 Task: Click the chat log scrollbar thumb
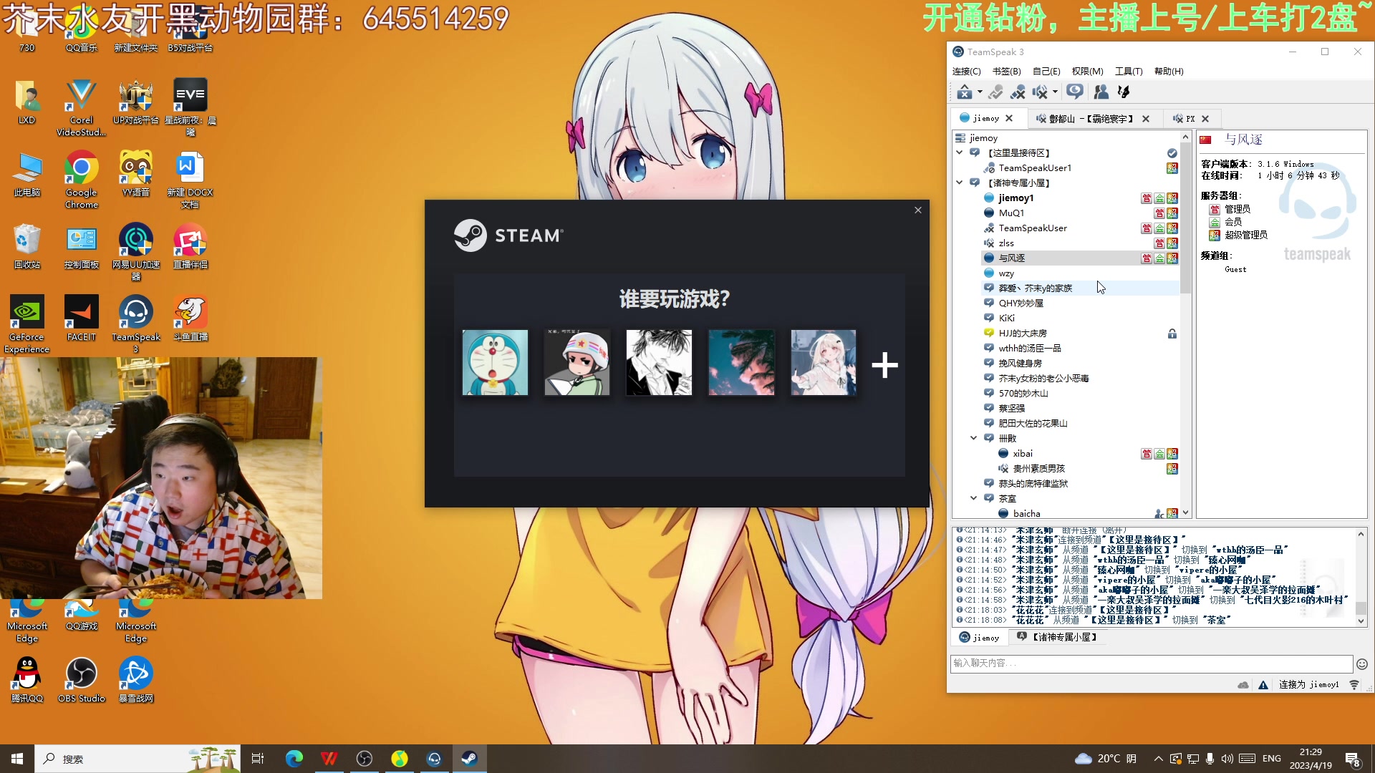tap(1361, 608)
